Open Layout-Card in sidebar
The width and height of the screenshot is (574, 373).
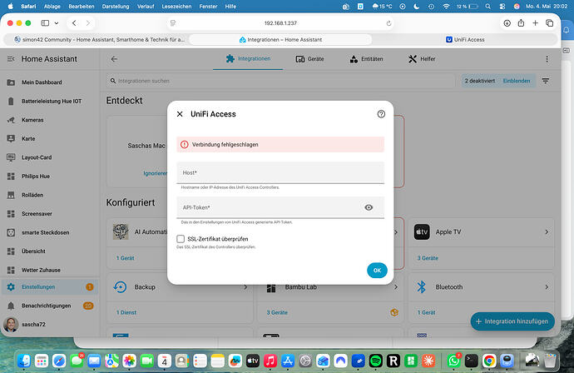tap(49, 157)
